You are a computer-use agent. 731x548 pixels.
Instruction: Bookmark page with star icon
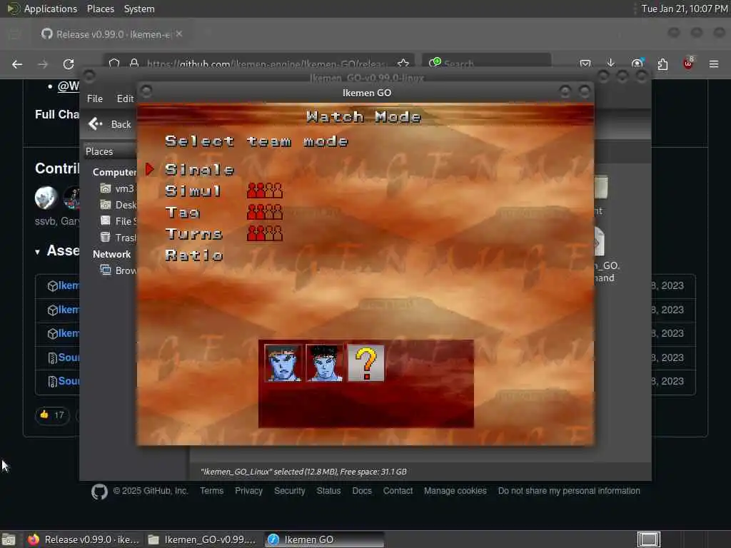pyautogui.click(x=404, y=64)
